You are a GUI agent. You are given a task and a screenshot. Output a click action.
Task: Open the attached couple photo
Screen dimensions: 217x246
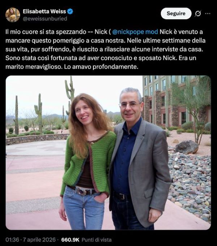(x=108, y=153)
